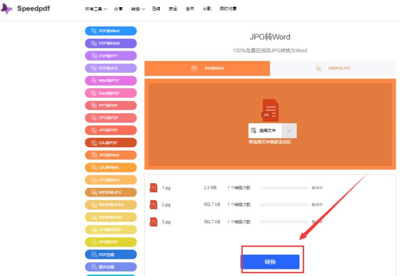Click 1 个转换次数 in the 3.jpg row
This screenshot has width=400, height=276.
[239, 222]
